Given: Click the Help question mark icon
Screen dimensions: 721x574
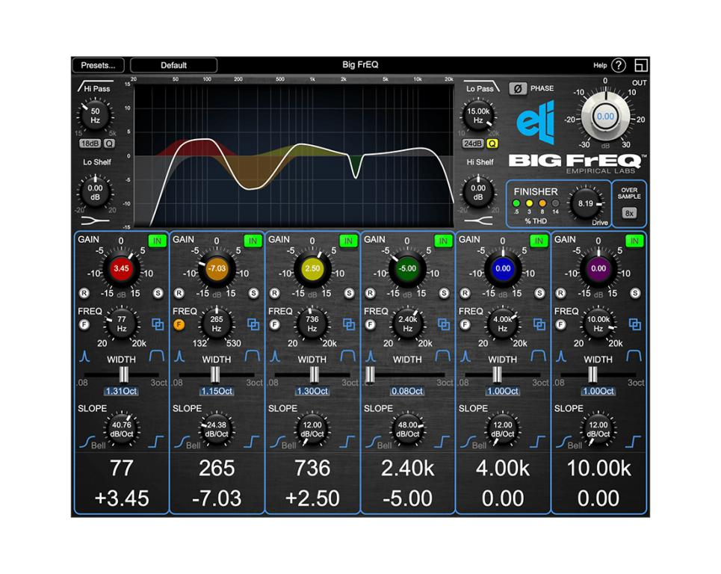Looking at the screenshot, I should pos(619,65).
